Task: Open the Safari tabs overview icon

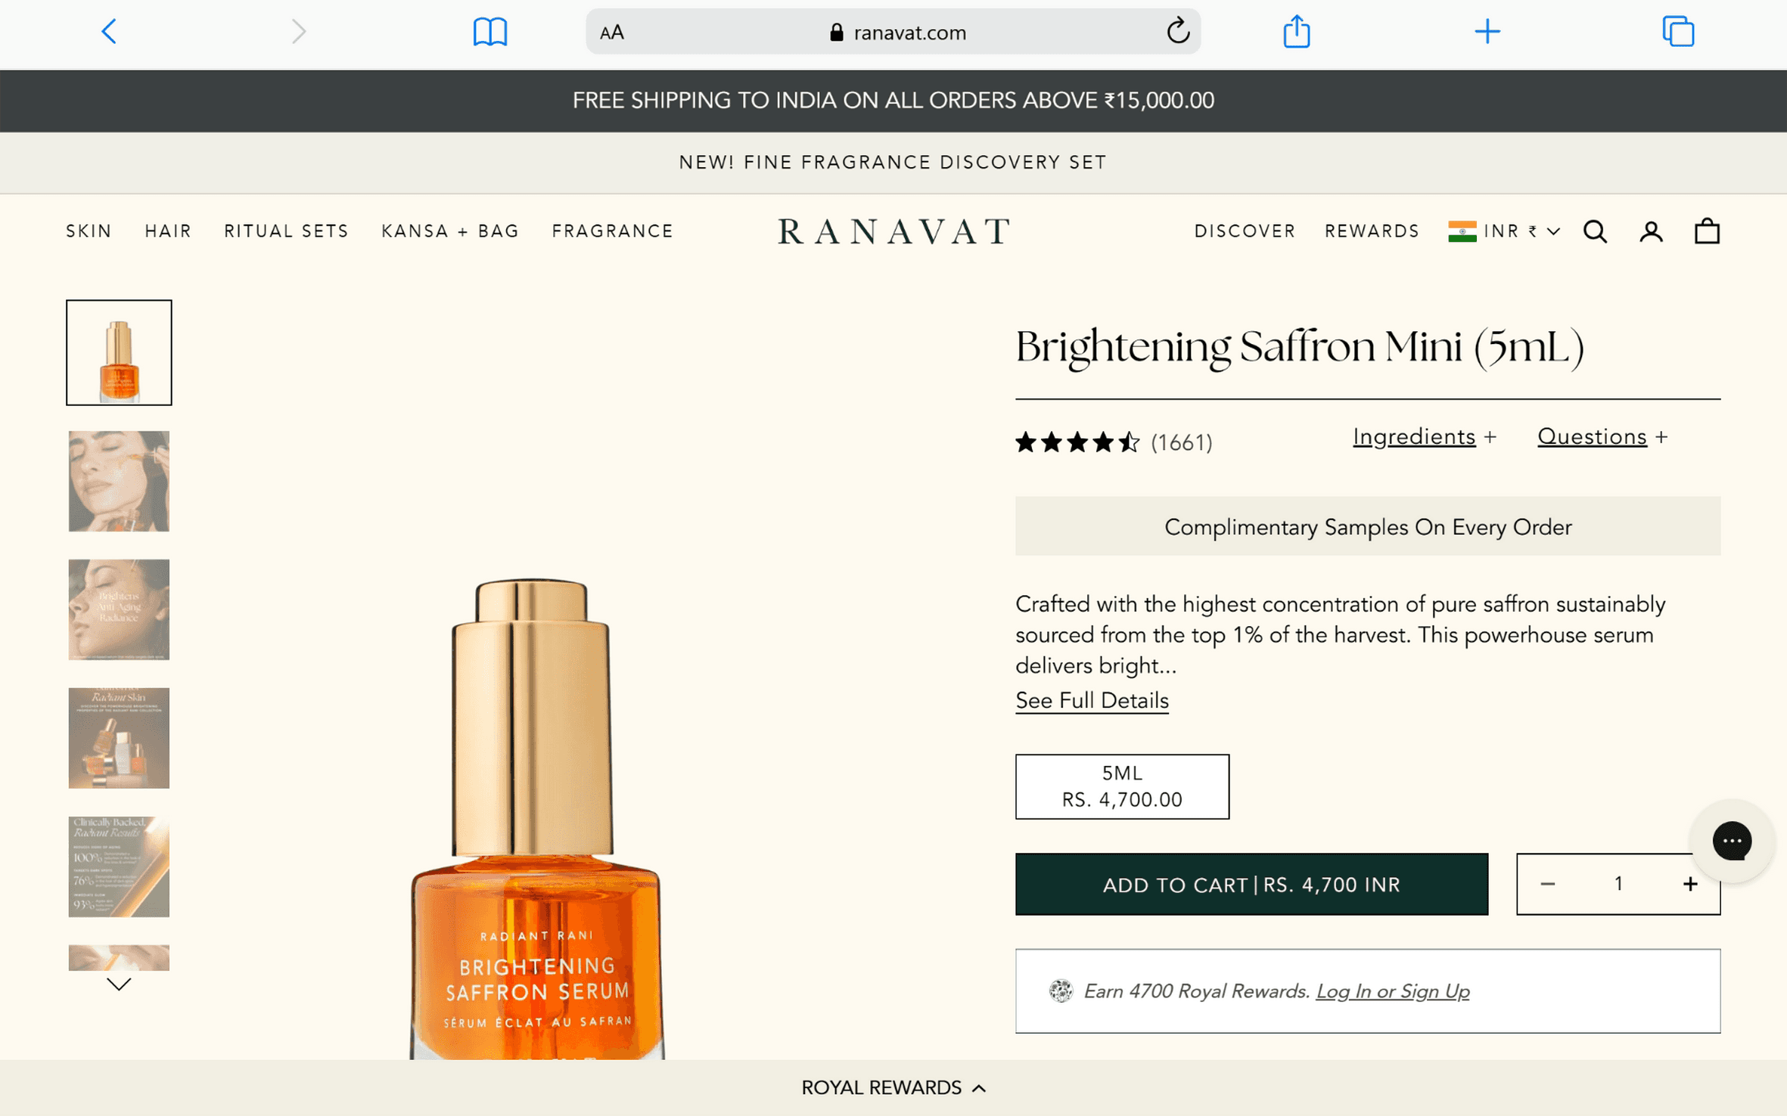Action: pos(1677,32)
